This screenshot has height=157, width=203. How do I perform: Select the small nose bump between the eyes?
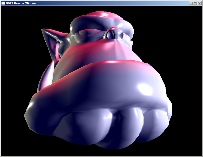click(111, 34)
